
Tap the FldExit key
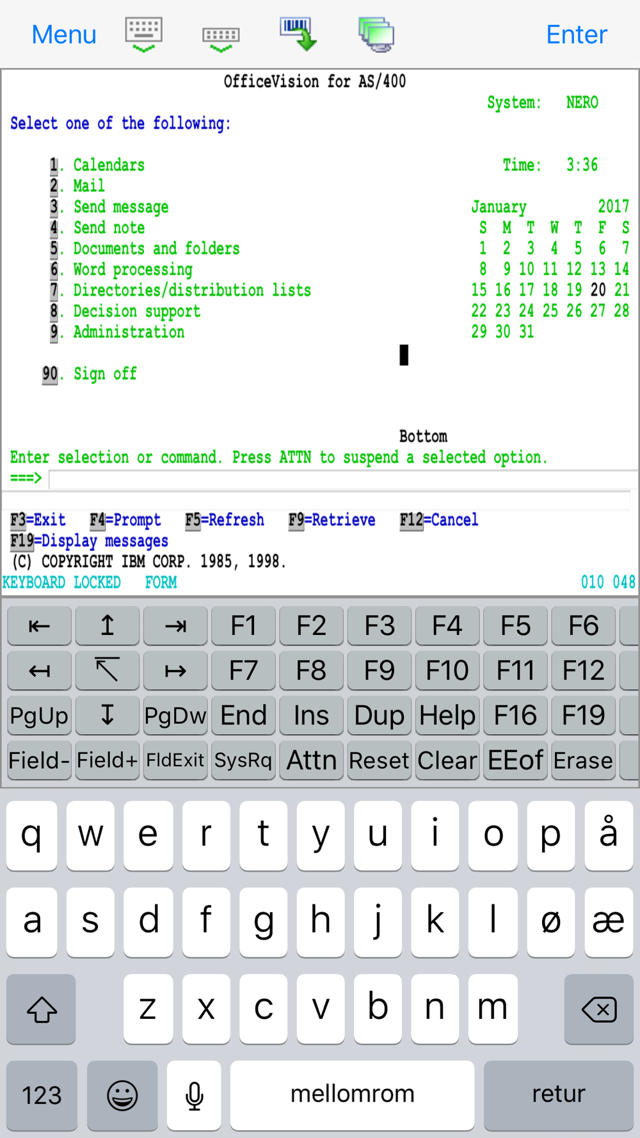[175, 760]
